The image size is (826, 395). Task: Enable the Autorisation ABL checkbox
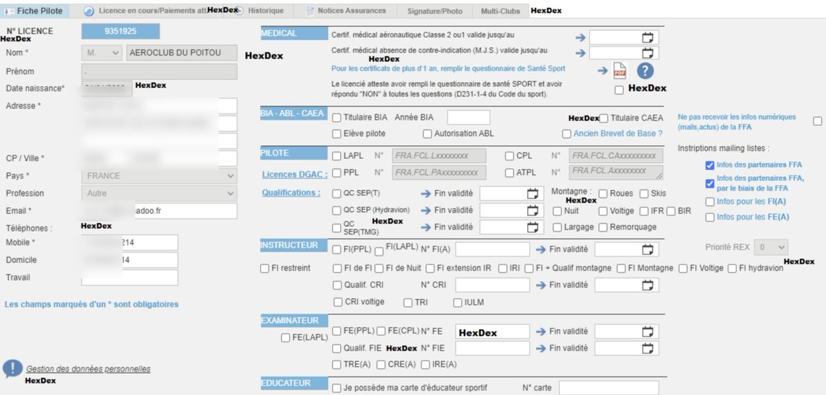[x=427, y=134]
